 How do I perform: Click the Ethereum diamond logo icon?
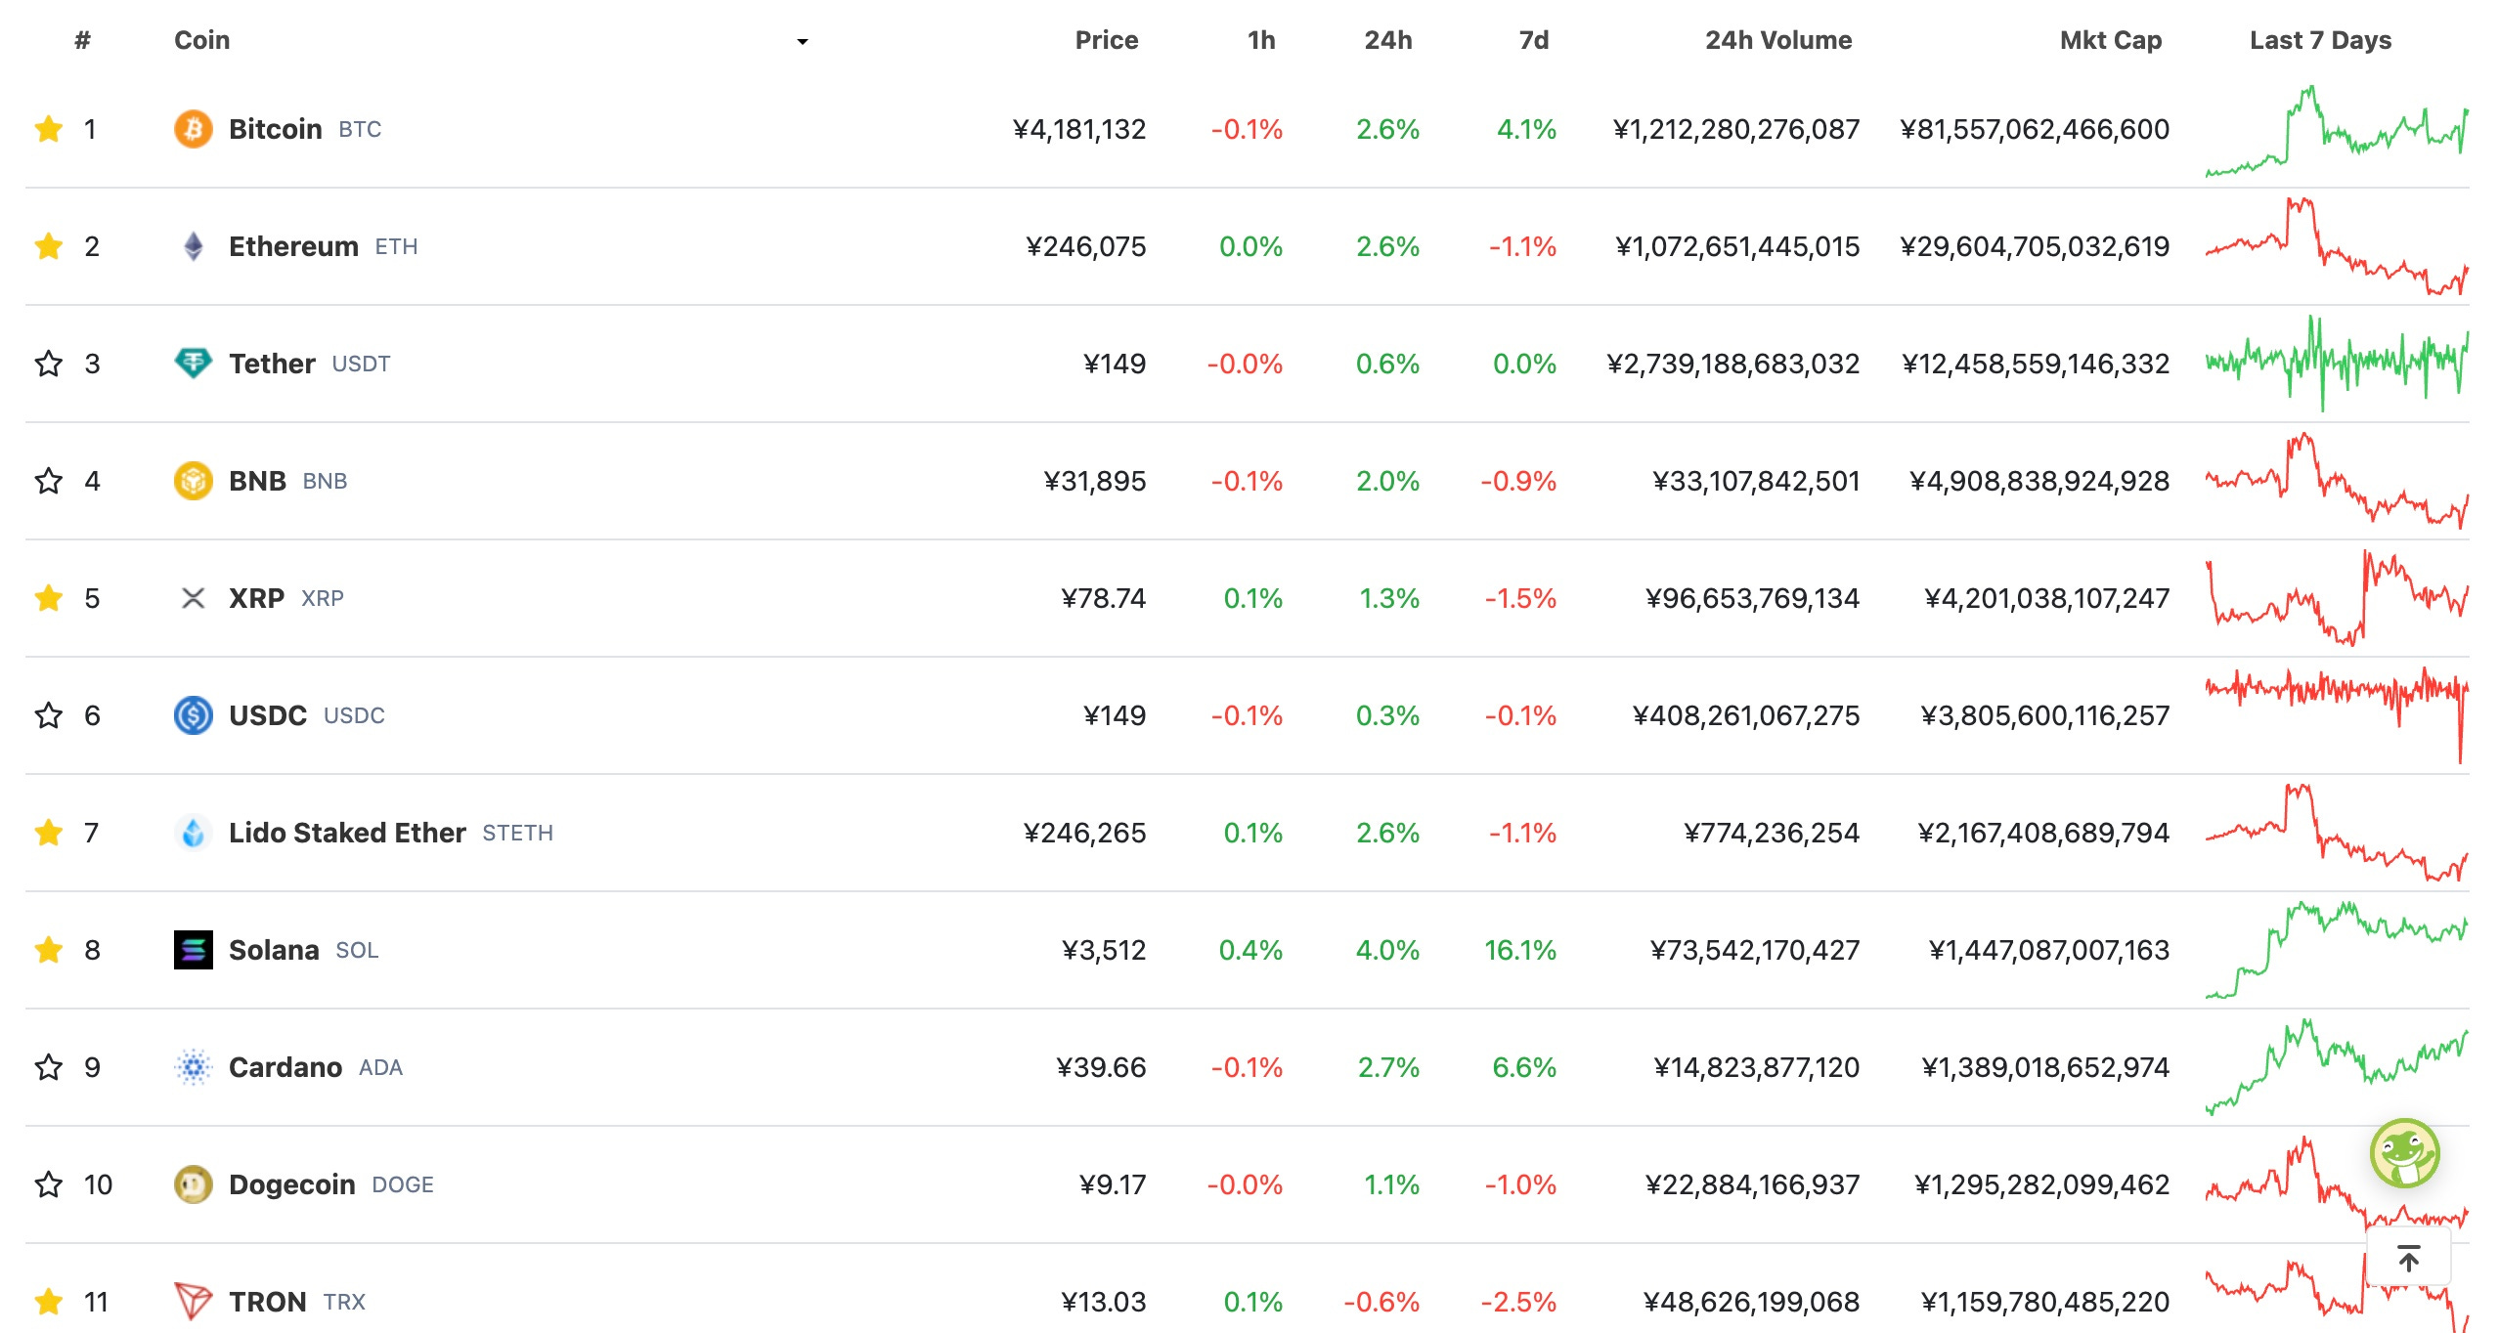[194, 246]
